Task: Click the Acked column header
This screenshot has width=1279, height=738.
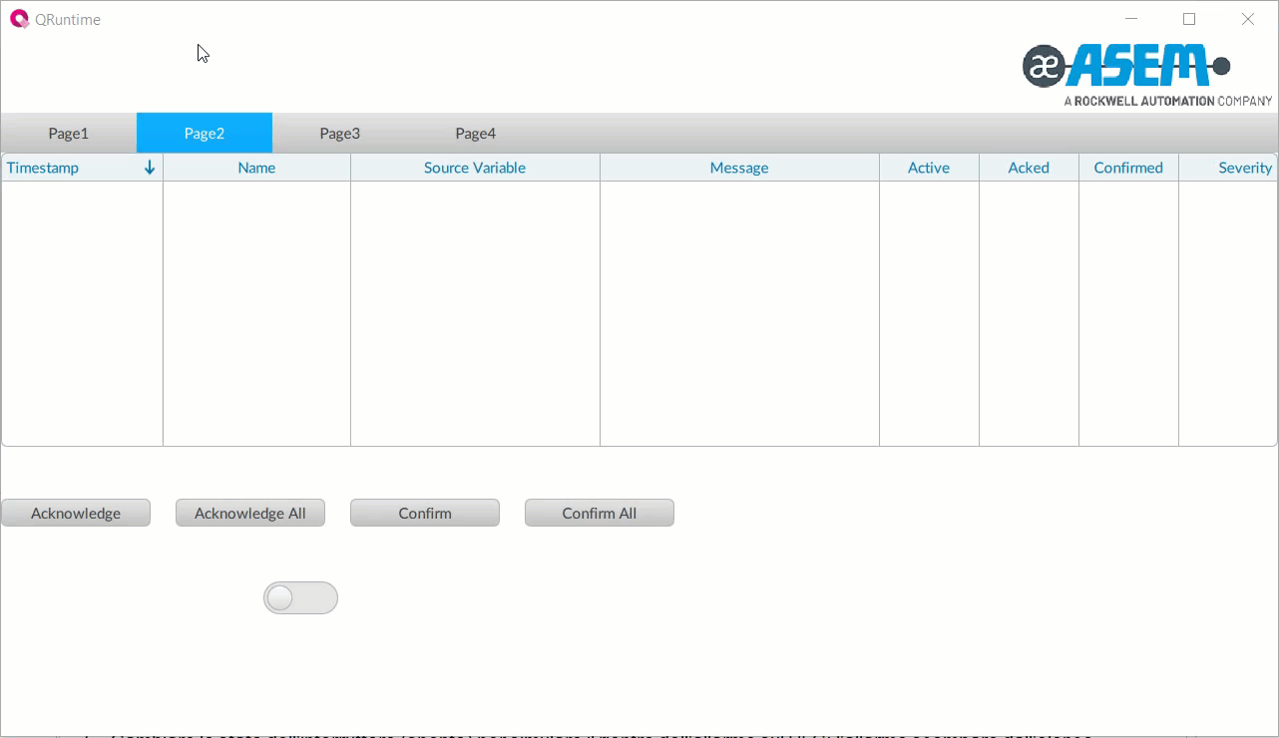Action: point(1029,168)
